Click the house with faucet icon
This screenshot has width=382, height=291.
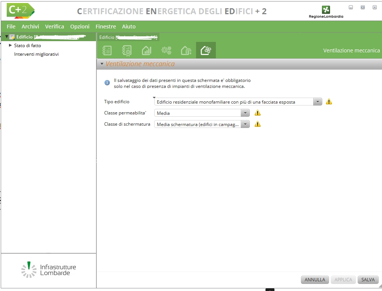(x=186, y=50)
